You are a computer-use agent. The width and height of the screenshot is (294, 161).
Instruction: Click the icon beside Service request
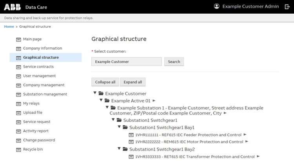point(18,122)
